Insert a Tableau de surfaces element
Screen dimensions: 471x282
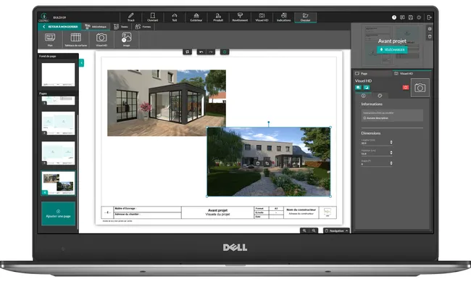[75, 40]
